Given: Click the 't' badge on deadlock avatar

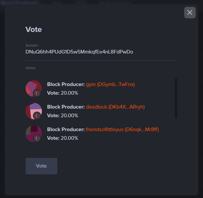Looking at the screenshot, I should [37, 116].
